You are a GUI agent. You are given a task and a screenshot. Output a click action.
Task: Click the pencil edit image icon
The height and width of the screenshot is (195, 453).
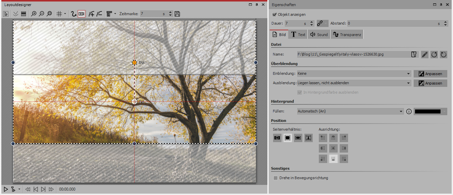(425, 54)
